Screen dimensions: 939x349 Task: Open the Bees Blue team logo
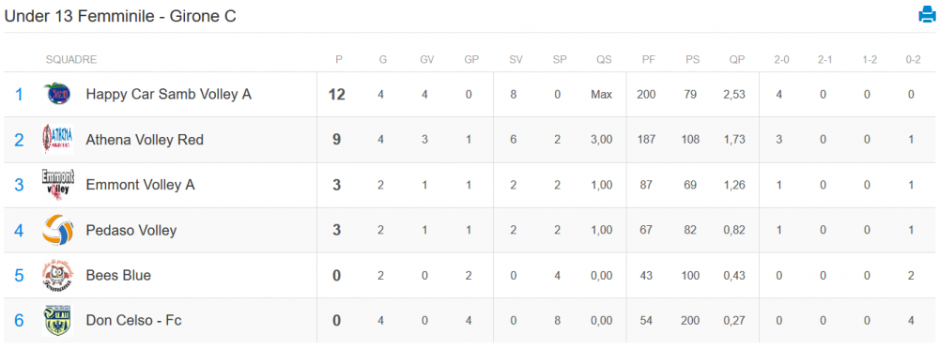58,276
